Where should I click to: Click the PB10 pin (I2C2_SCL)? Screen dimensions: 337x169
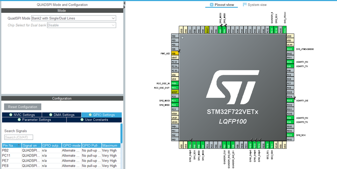[267, 145]
